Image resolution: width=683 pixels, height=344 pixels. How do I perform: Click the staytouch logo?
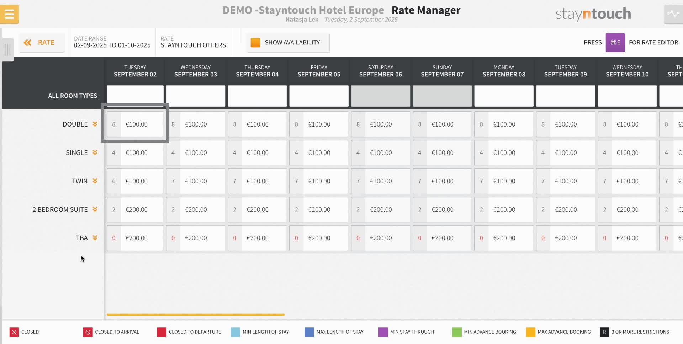(593, 14)
